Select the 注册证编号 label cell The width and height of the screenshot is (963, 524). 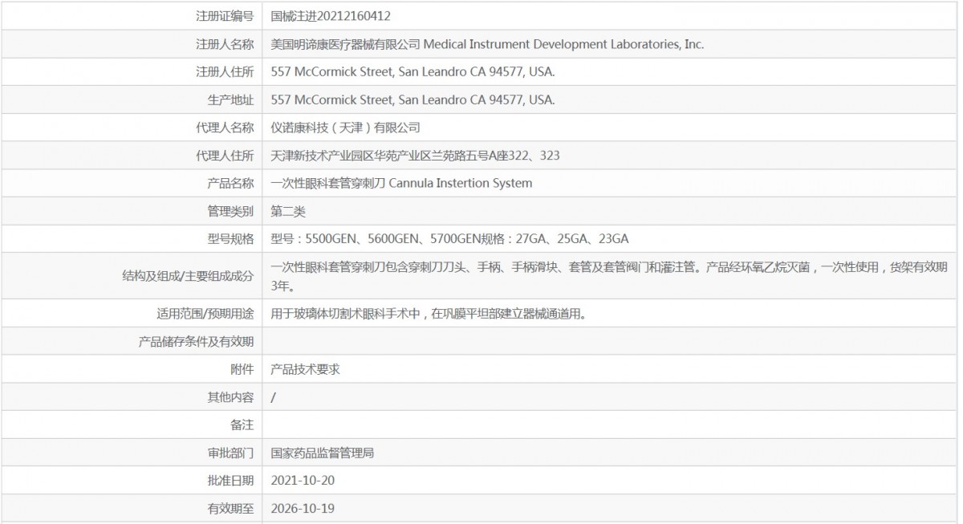pyautogui.click(x=225, y=16)
